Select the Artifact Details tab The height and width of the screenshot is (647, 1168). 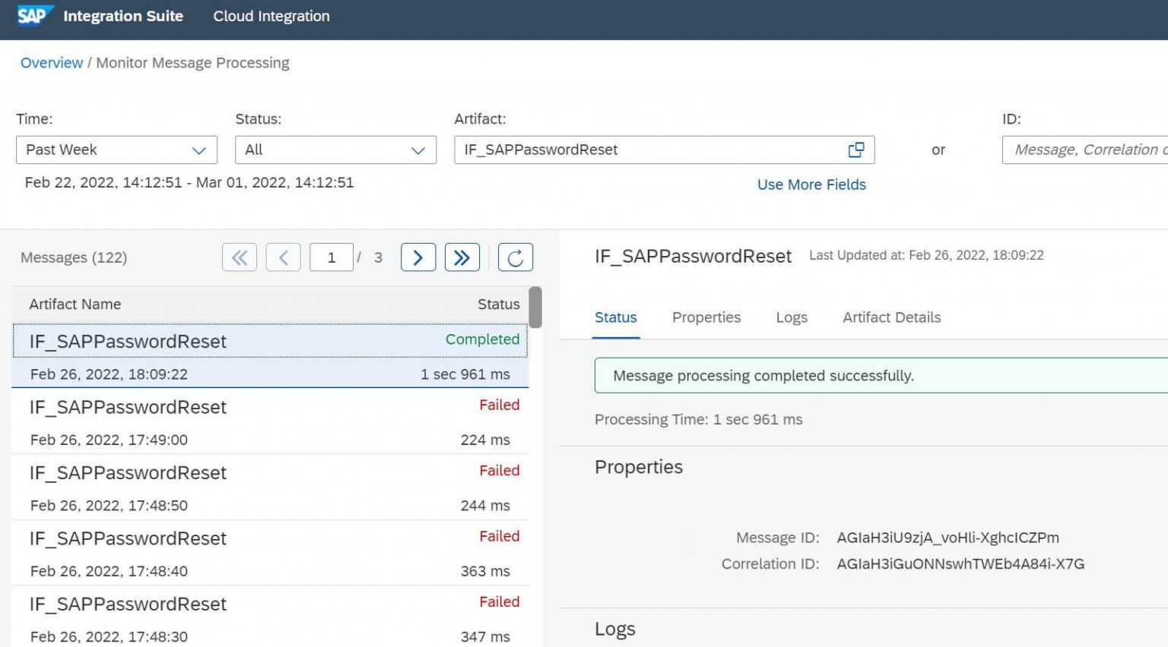click(x=891, y=317)
